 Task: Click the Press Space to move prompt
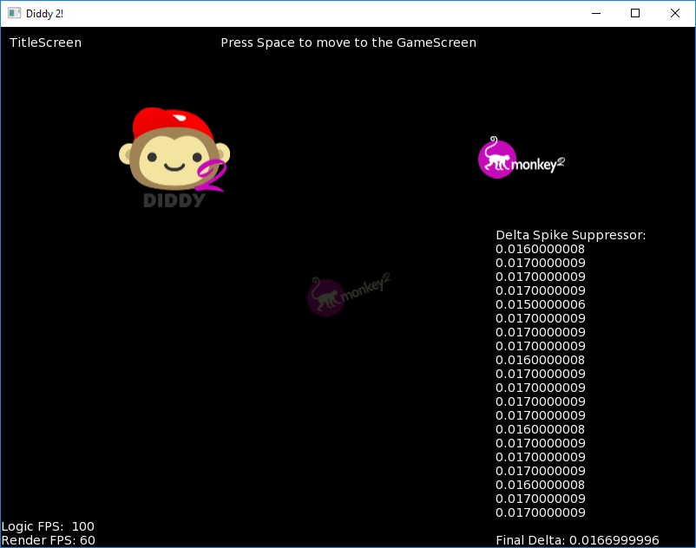[x=348, y=42]
